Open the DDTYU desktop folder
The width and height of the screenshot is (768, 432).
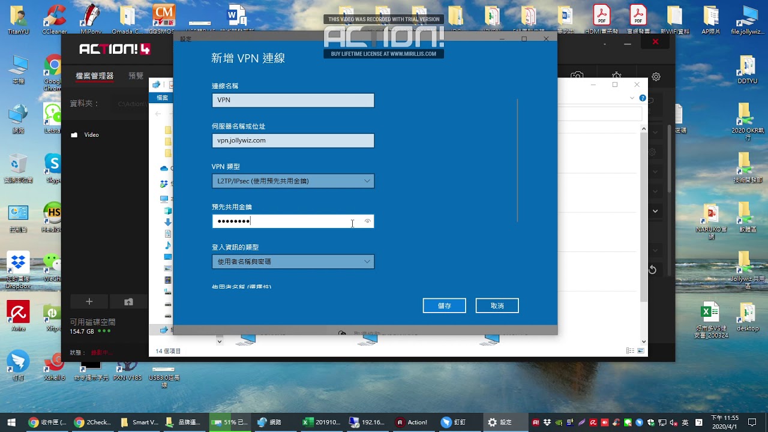click(748, 70)
